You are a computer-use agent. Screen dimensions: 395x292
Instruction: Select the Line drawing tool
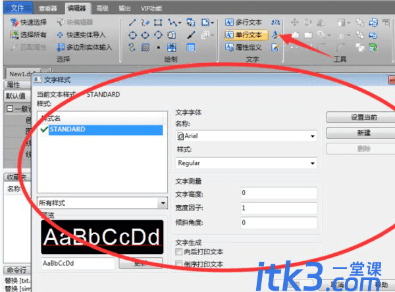(x=132, y=22)
